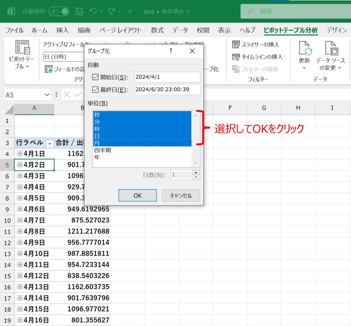Viewport: 351px width, 326px height.
Task: Click the Undo arrow in title bar
Action: tap(93, 11)
